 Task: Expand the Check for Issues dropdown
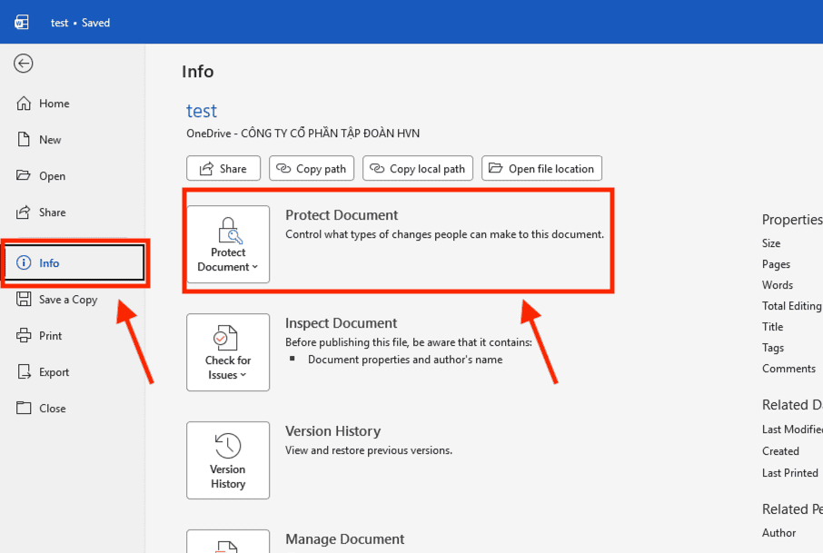228,352
